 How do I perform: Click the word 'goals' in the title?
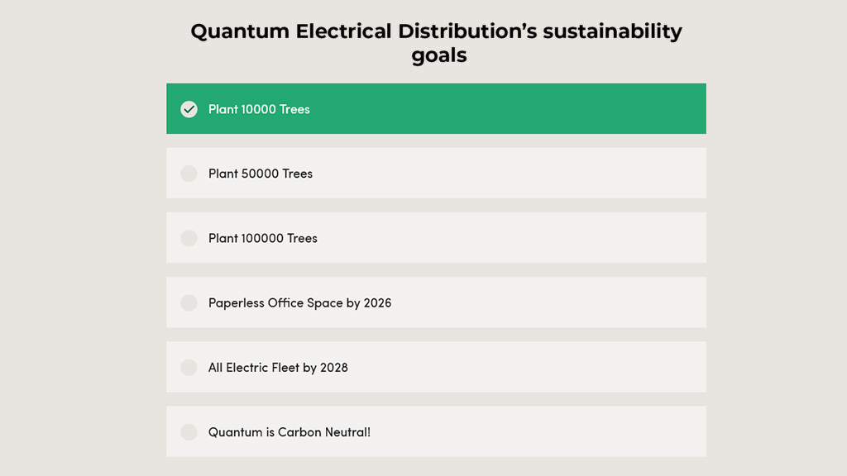pyautogui.click(x=439, y=55)
